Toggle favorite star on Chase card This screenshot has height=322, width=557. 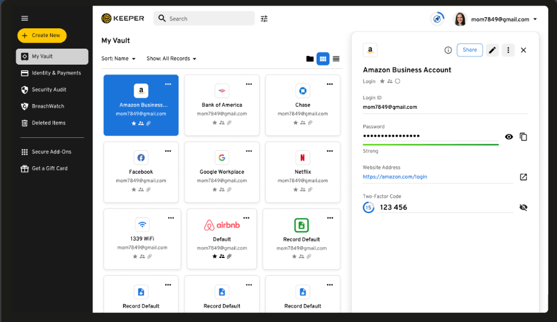coord(295,123)
